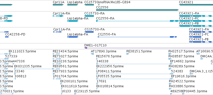Select the Cpr11A gene arrow
Screen dimensions: 213x95
[x=58, y=5]
